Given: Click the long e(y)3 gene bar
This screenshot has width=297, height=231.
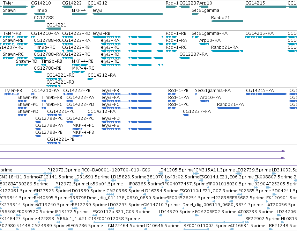Looking at the screenshot, I should coord(127,14).
